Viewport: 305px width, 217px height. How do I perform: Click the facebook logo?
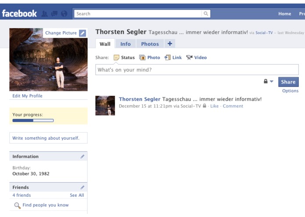[x=19, y=14]
